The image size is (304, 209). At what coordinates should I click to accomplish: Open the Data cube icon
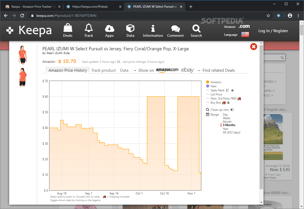tap(130, 31)
